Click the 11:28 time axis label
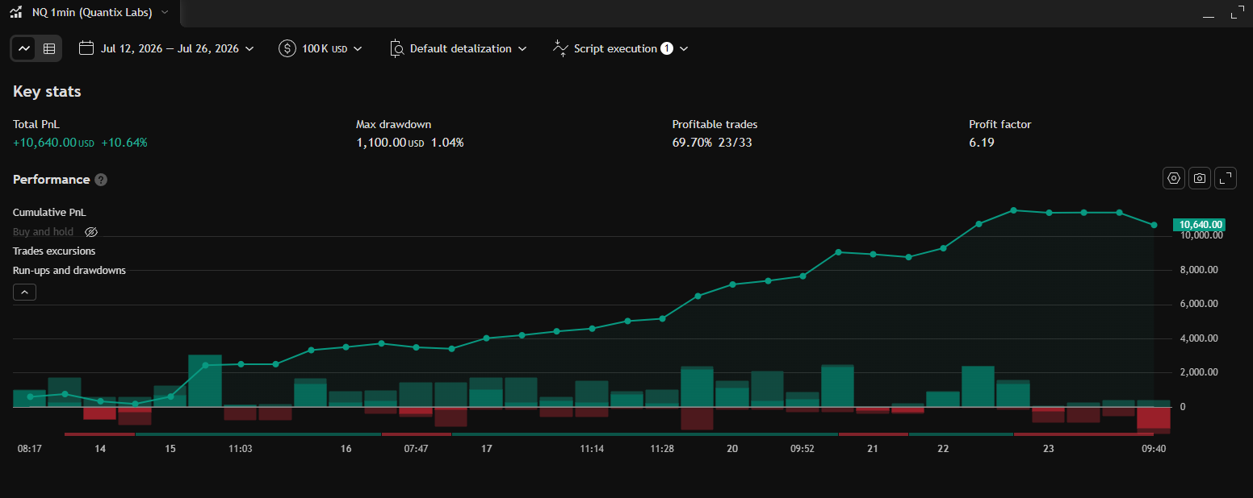This screenshot has width=1253, height=498. [x=662, y=449]
